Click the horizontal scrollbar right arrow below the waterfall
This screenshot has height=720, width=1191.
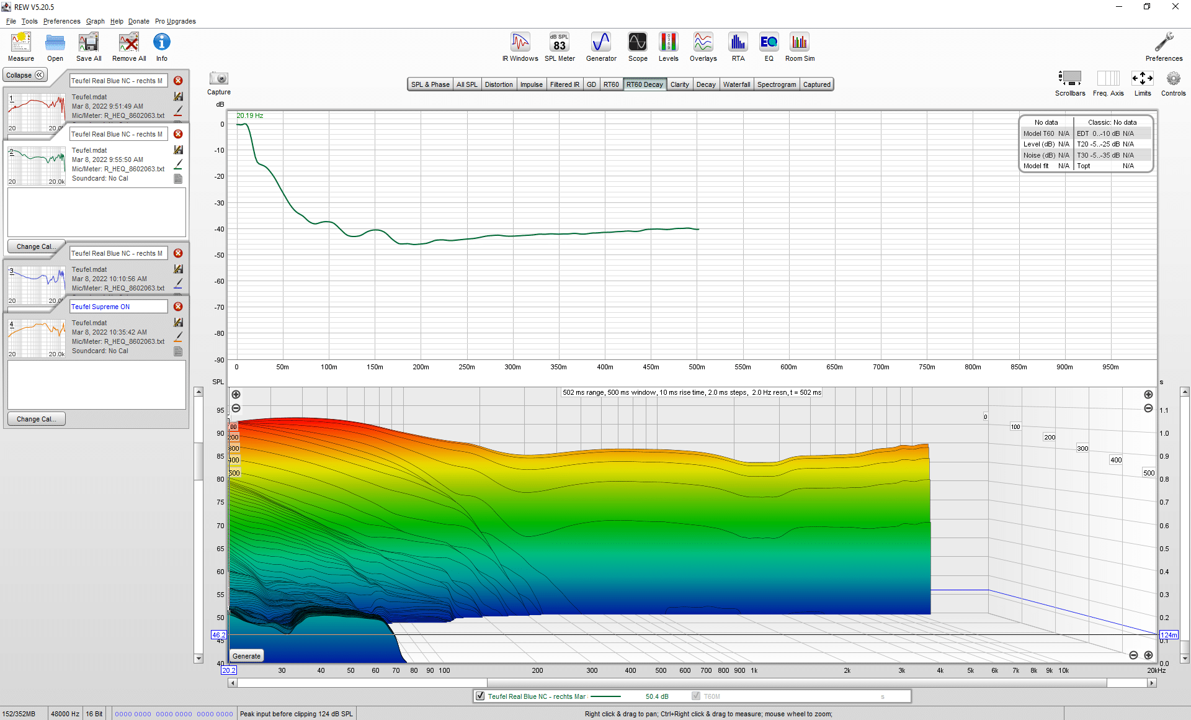(x=1152, y=683)
